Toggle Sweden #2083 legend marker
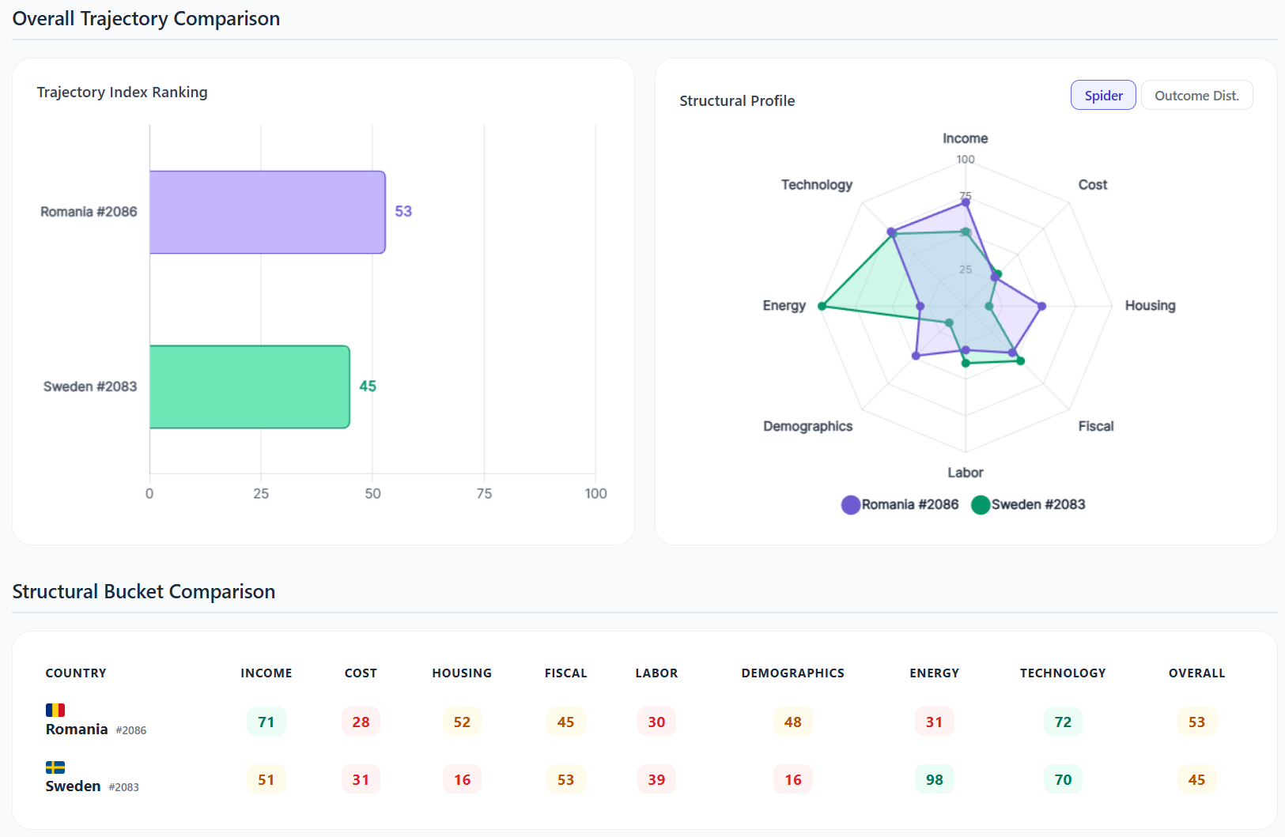 click(981, 505)
